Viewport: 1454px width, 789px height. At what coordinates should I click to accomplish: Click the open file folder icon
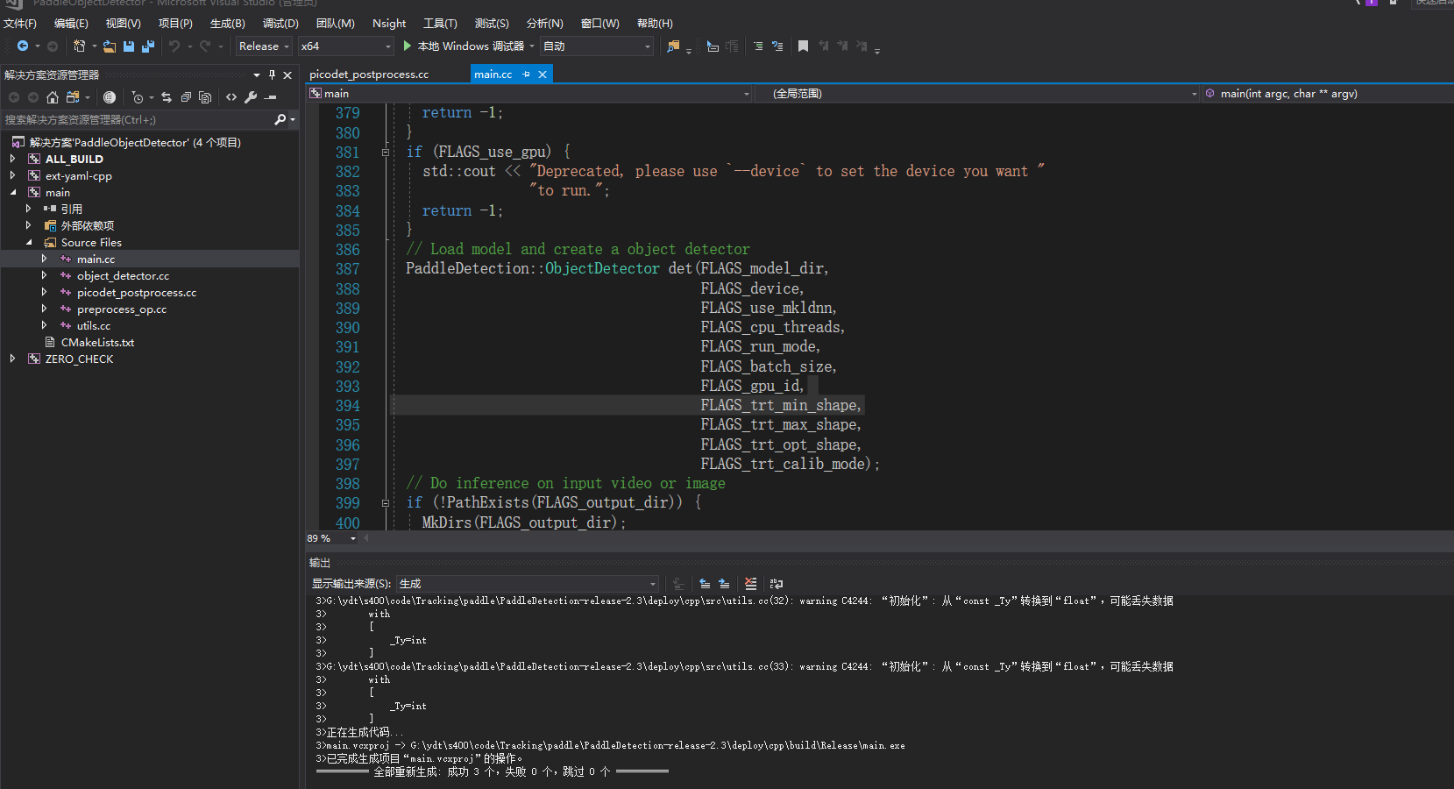pos(110,46)
